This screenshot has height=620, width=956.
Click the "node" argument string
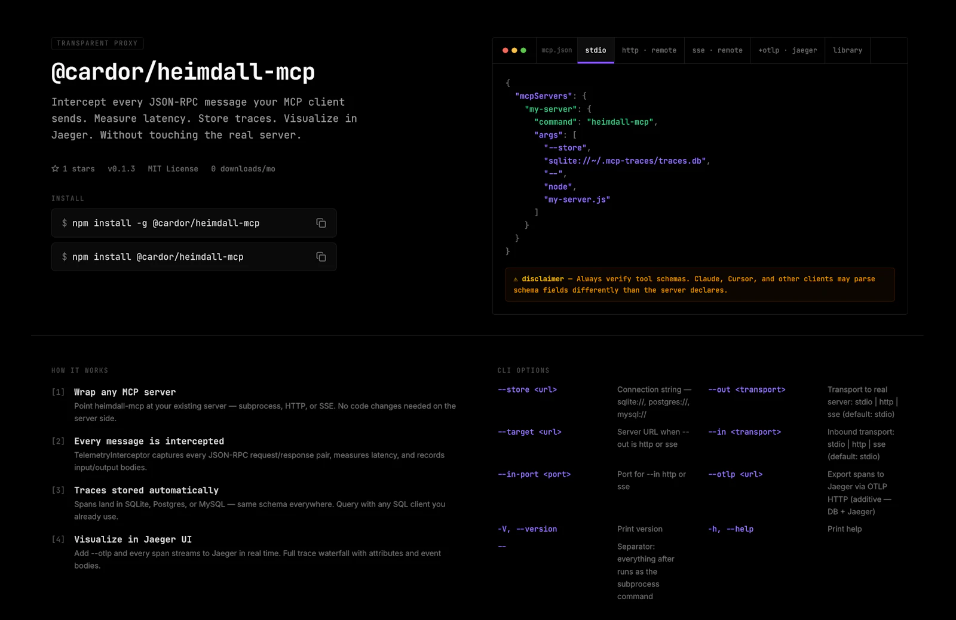click(x=558, y=187)
